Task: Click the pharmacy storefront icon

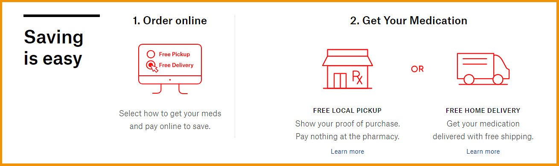Action: (x=347, y=69)
